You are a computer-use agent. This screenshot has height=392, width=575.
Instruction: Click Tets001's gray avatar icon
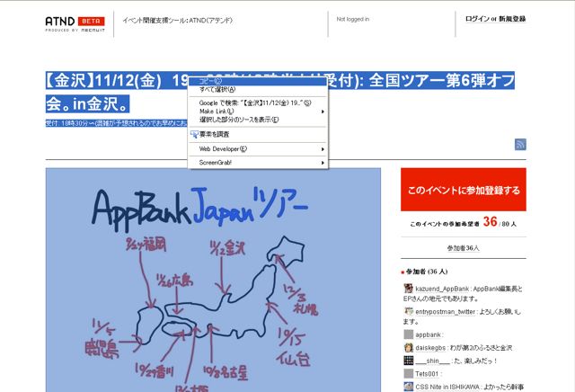coord(408,373)
